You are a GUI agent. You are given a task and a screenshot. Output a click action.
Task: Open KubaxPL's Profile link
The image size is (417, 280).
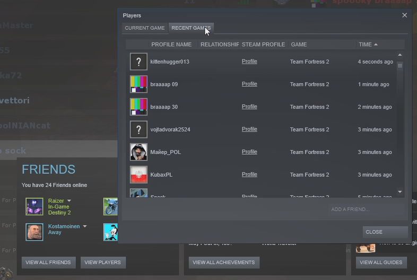click(249, 174)
